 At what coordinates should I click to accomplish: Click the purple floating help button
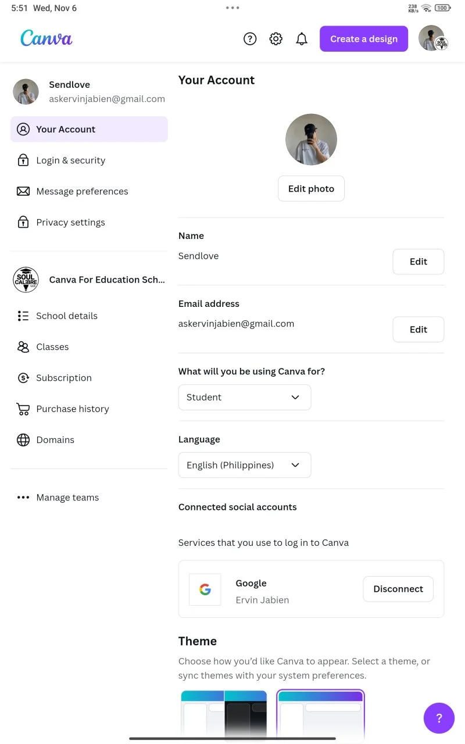(x=439, y=718)
